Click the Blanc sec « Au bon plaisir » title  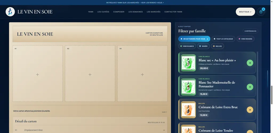point(217,60)
